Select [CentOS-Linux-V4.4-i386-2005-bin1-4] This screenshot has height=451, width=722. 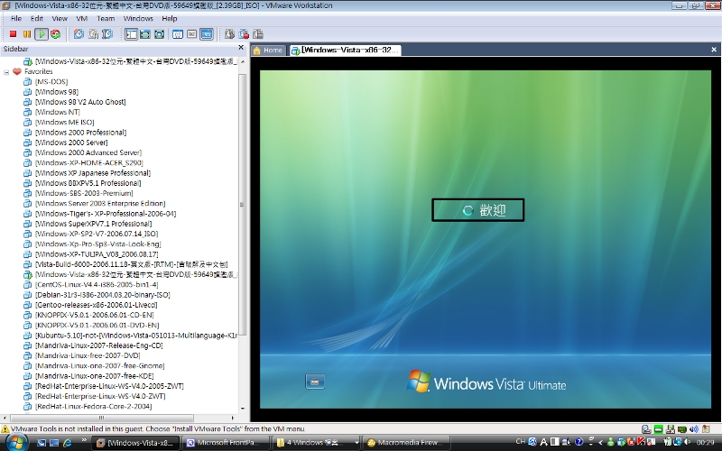[x=97, y=284]
